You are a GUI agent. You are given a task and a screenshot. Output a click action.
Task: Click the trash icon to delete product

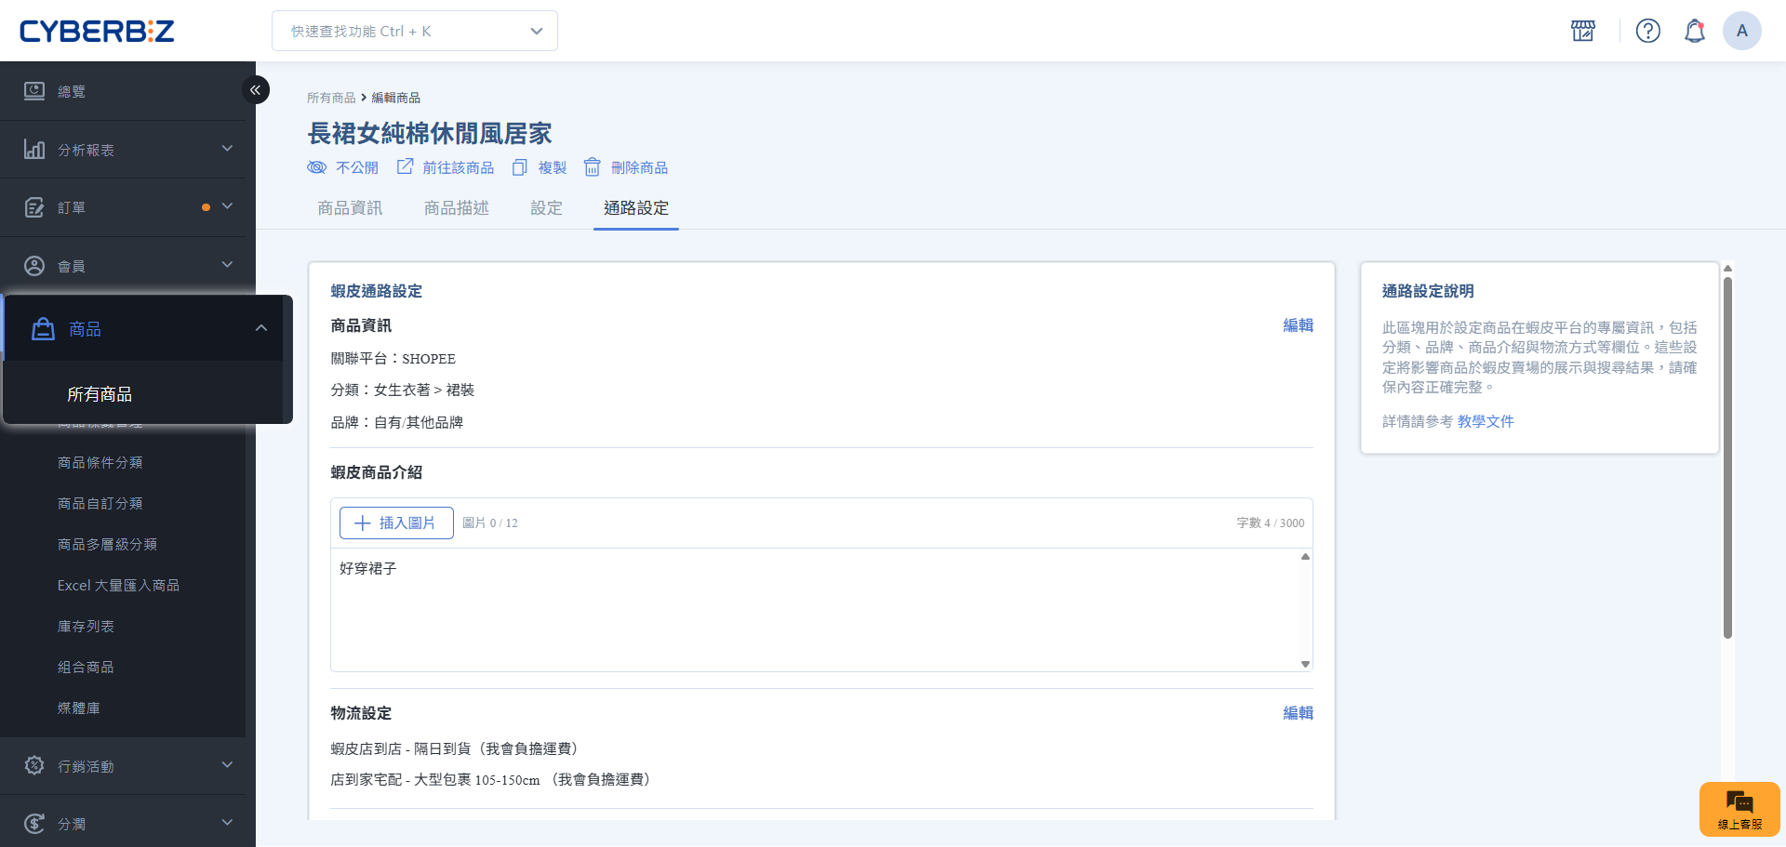pyautogui.click(x=592, y=167)
